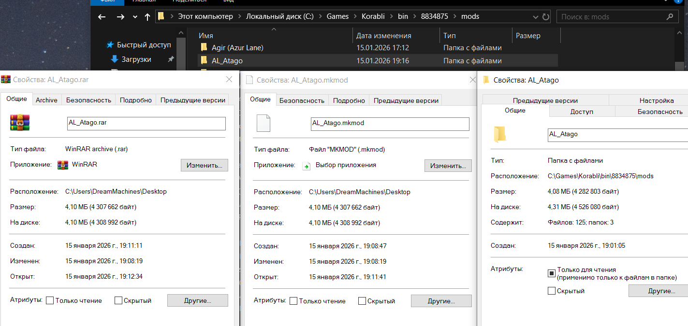Expand the address bar history dropdown

[x=536, y=17]
